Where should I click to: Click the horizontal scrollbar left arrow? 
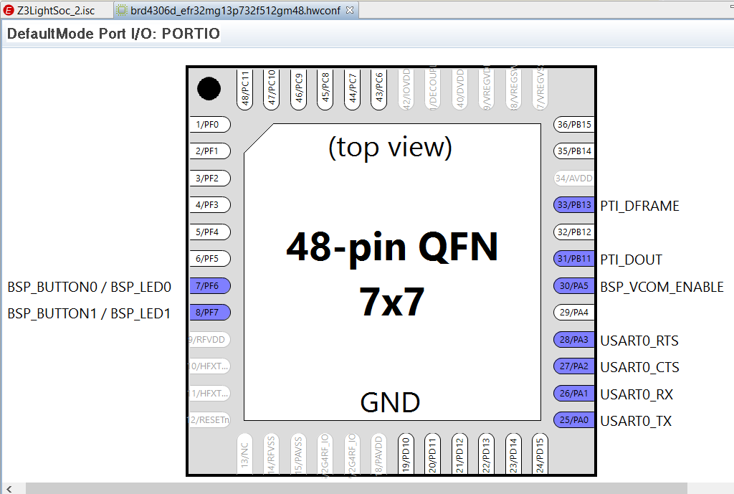(x=9, y=488)
